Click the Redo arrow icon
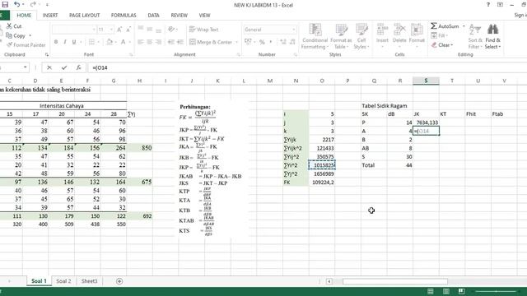This screenshot has height=296, width=527. [33, 5]
